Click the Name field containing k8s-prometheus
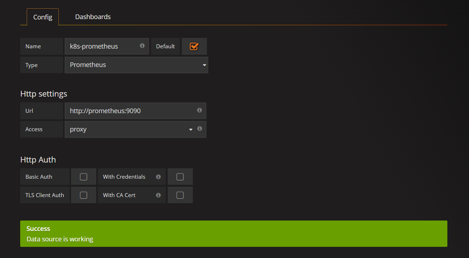Screen dimensions: 469x258 click(x=107, y=46)
